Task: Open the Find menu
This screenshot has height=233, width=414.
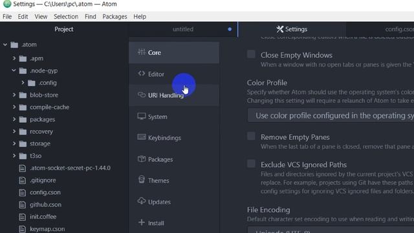Action: pyautogui.click(x=91, y=16)
